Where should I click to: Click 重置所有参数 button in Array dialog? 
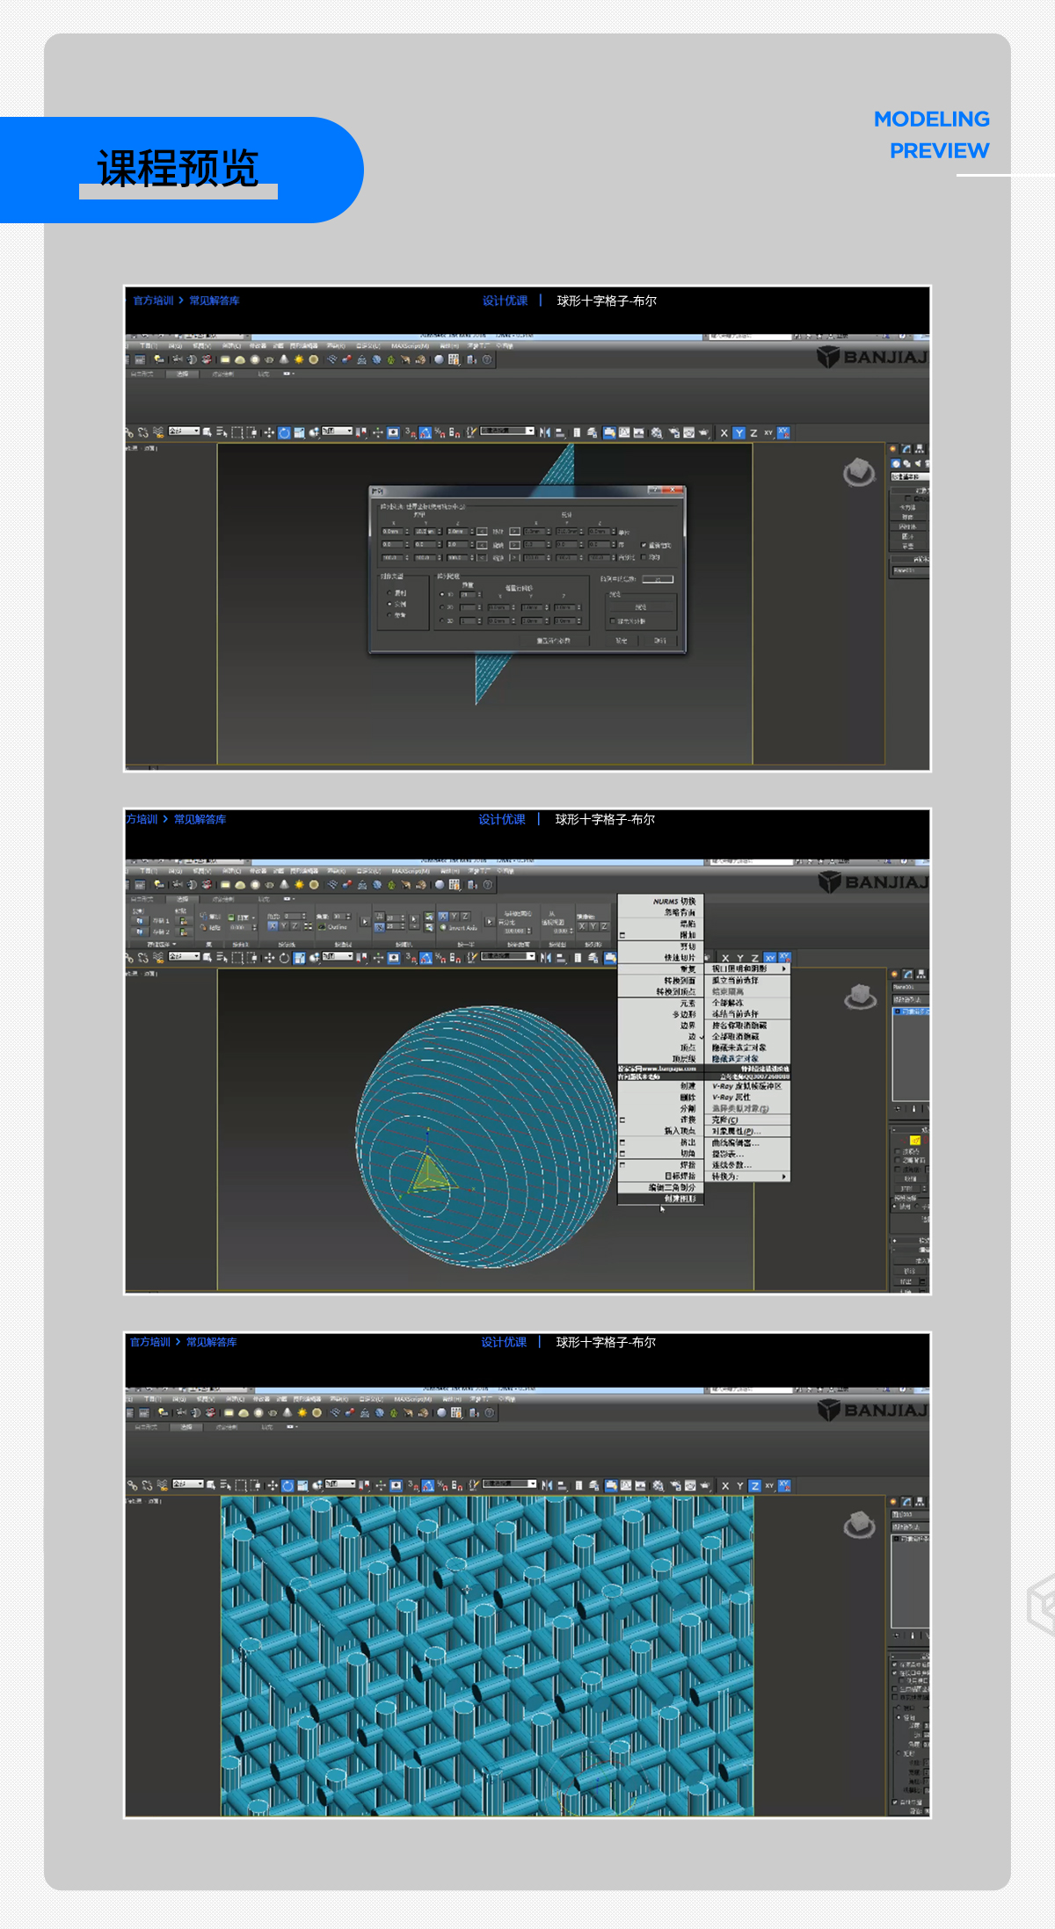[x=554, y=641]
